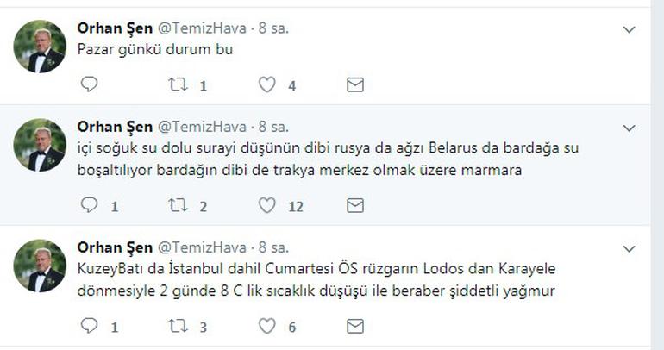Show dropdown menu for the KuzeyBatı tweet
The image size is (664, 350).
[630, 248]
